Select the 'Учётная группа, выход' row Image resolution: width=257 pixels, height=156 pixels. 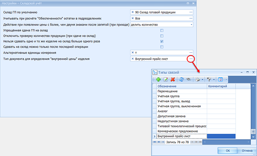point(182,101)
